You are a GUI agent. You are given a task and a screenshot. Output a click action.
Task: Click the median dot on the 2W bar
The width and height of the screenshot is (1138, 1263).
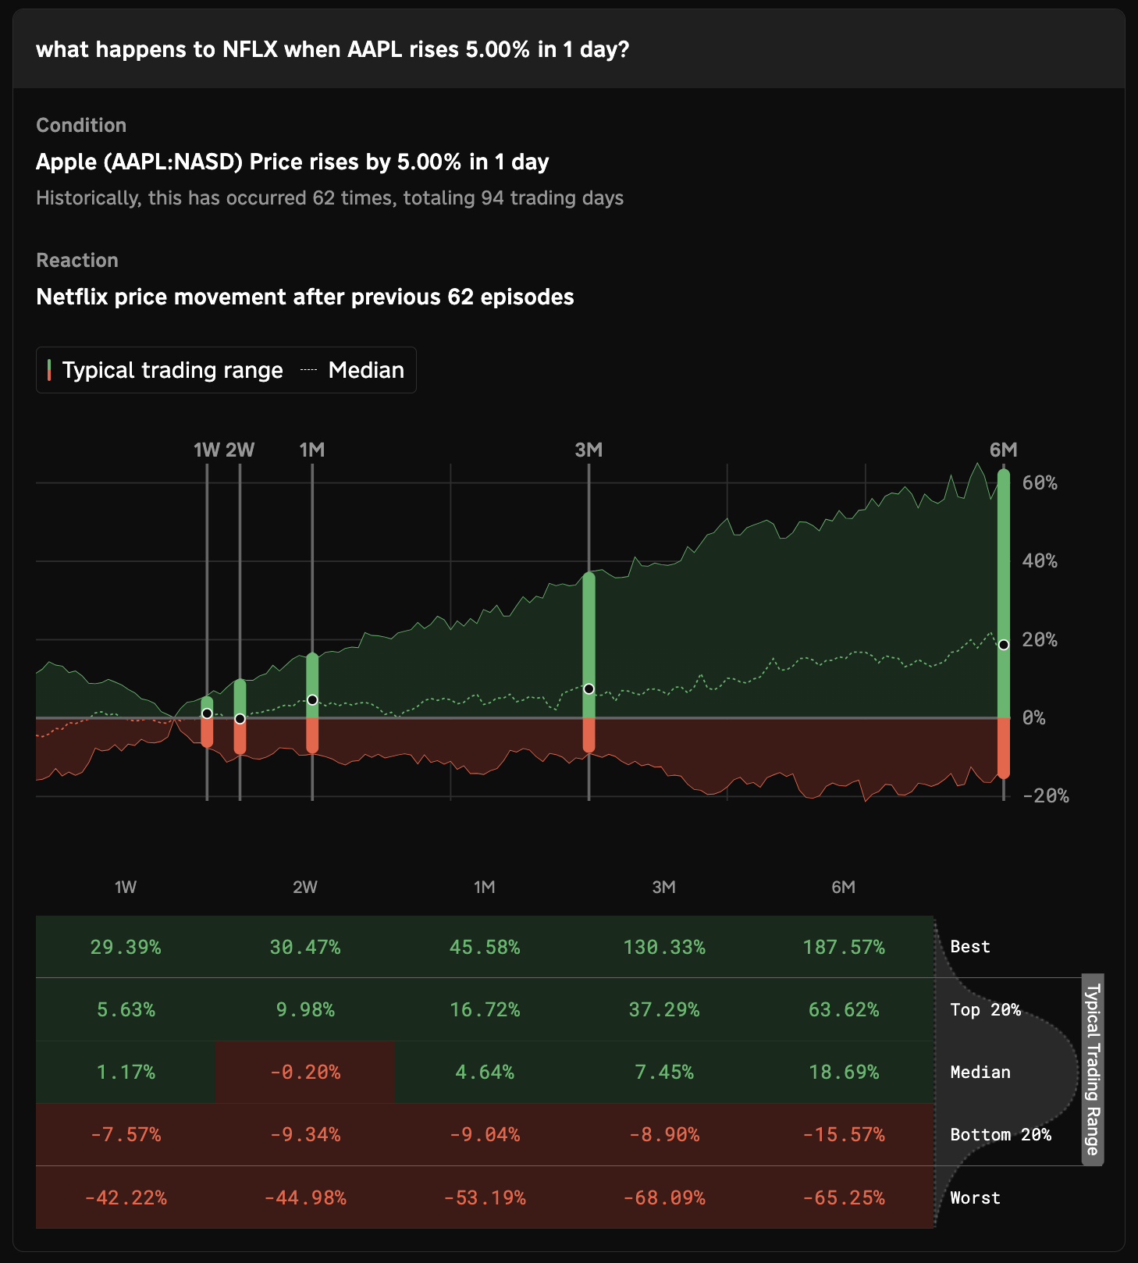pos(240,719)
